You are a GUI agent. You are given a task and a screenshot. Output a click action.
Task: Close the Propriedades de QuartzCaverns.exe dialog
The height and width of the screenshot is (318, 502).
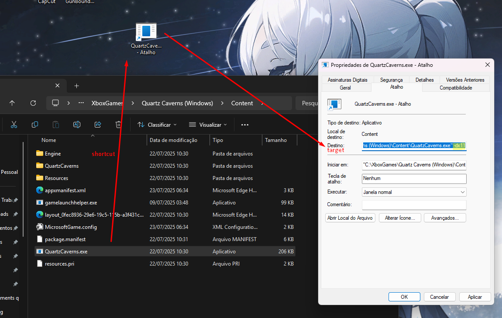pyautogui.click(x=487, y=65)
